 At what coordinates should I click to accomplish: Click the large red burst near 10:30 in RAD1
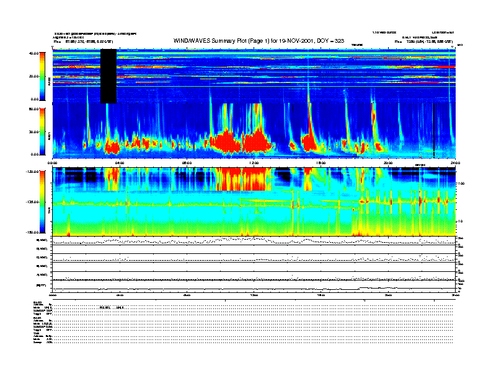(x=226, y=142)
